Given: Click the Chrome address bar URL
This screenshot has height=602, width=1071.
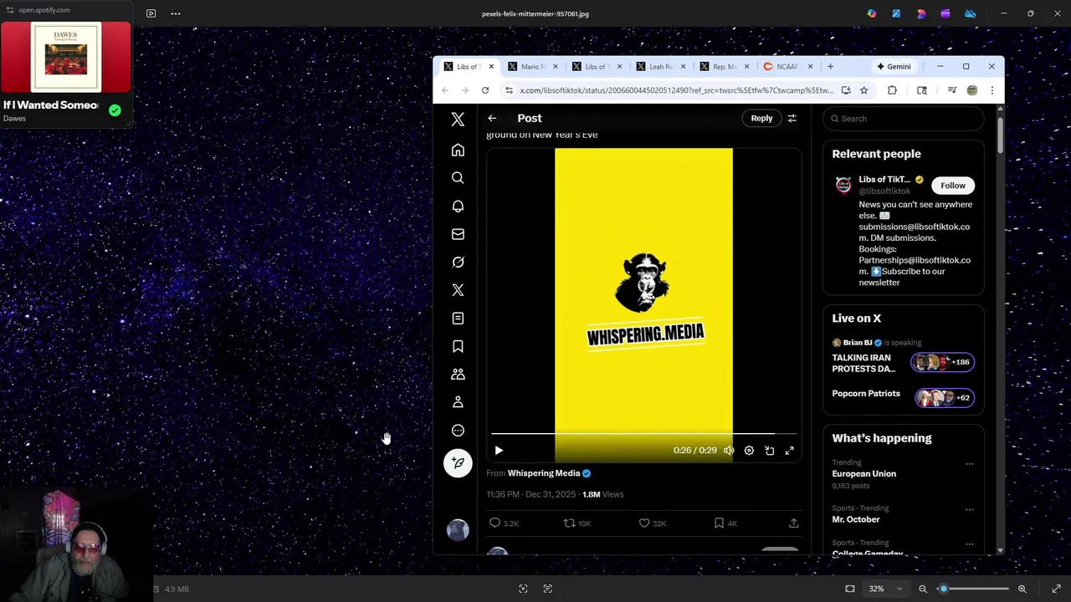Looking at the screenshot, I should click(676, 90).
